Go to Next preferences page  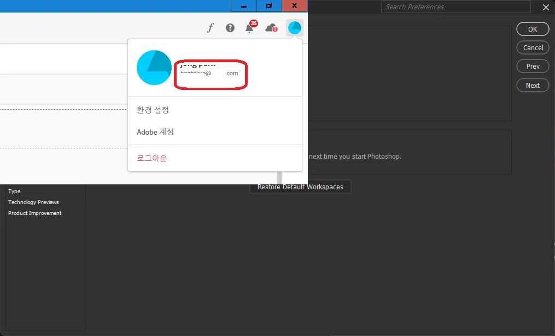[x=533, y=85]
